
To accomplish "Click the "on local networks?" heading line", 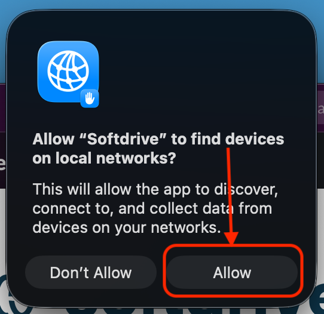I will pos(104,158).
